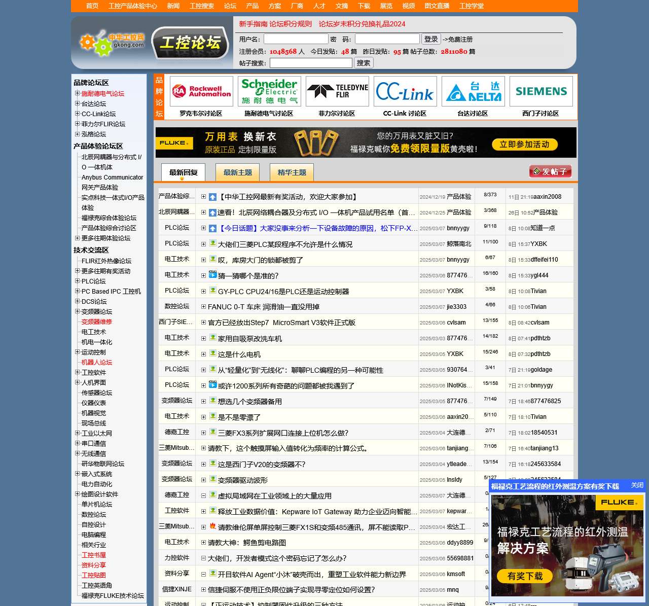Click 立即参加活动 on the Fluke banner

pos(525,145)
